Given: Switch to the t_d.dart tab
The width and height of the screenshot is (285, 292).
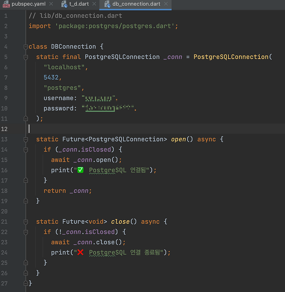Looking at the screenshot, I should (78, 4).
